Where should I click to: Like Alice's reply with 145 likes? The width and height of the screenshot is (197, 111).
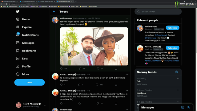(97, 84)
